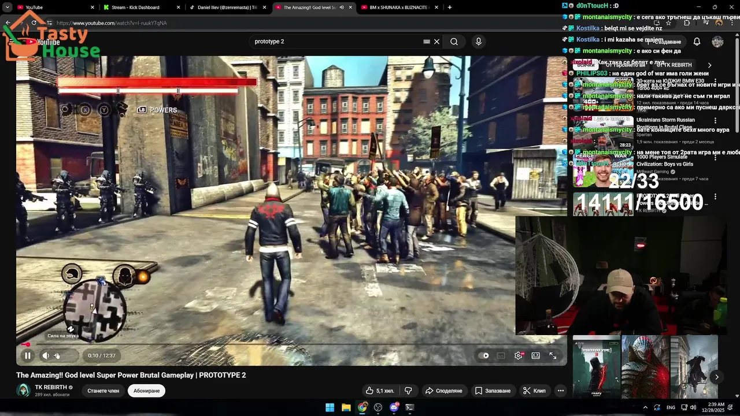Open the Клип scissors clip button
This screenshot has height=416, width=740.
(534, 391)
